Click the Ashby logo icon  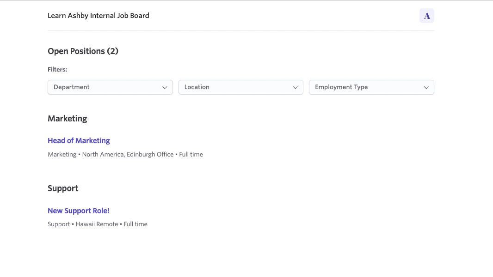427,16
